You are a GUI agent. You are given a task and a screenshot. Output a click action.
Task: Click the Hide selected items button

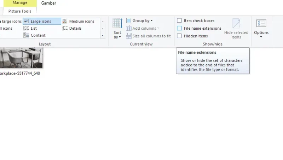pyautogui.click(x=236, y=29)
